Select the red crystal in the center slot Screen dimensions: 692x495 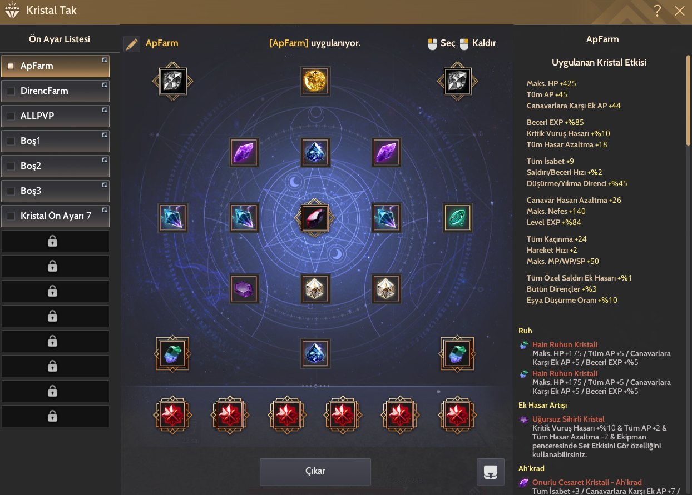(315, 216)
